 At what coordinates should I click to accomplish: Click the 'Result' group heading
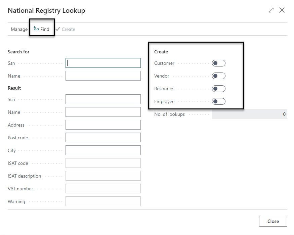pos(14,88)
